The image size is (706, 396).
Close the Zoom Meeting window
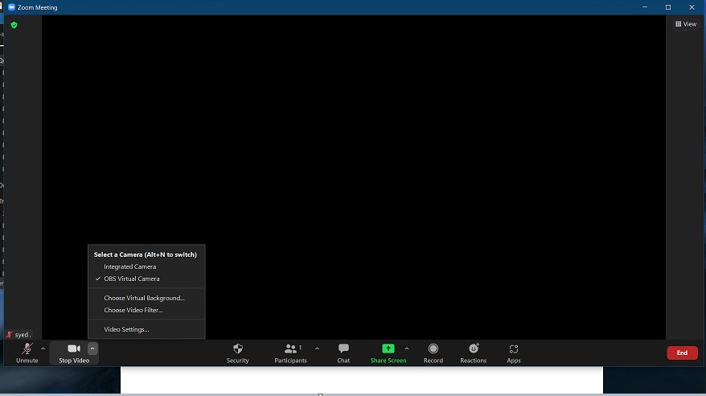(x=692, y=7)
